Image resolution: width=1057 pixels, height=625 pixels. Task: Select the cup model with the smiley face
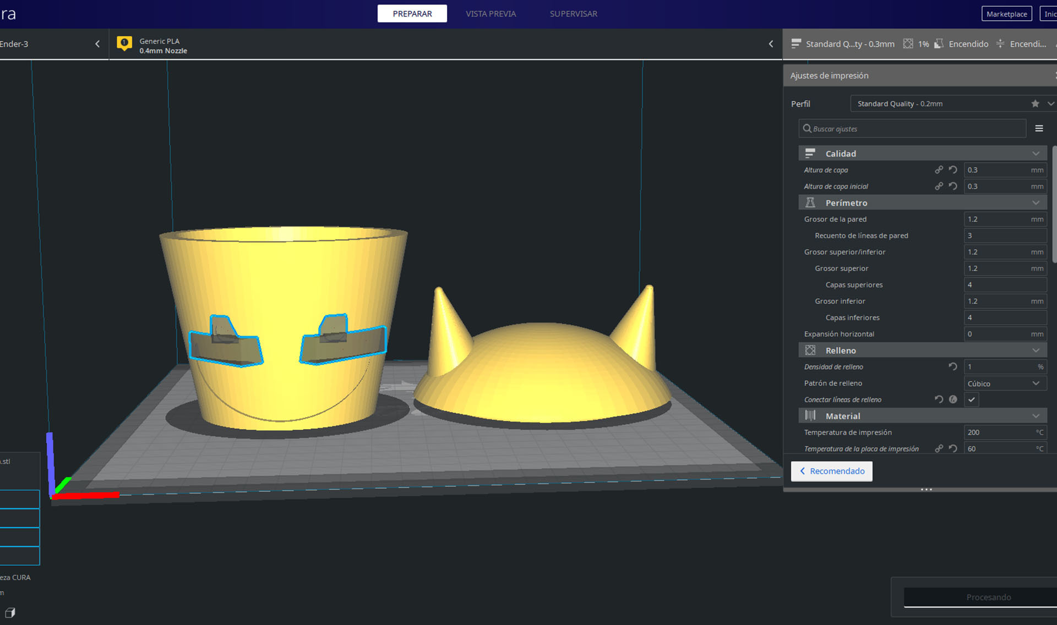pos(284,328)
